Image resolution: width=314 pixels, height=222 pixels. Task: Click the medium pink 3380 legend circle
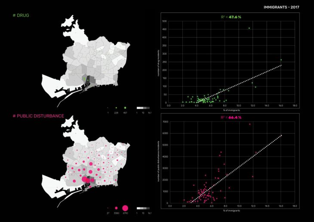[x=116, y=208]
